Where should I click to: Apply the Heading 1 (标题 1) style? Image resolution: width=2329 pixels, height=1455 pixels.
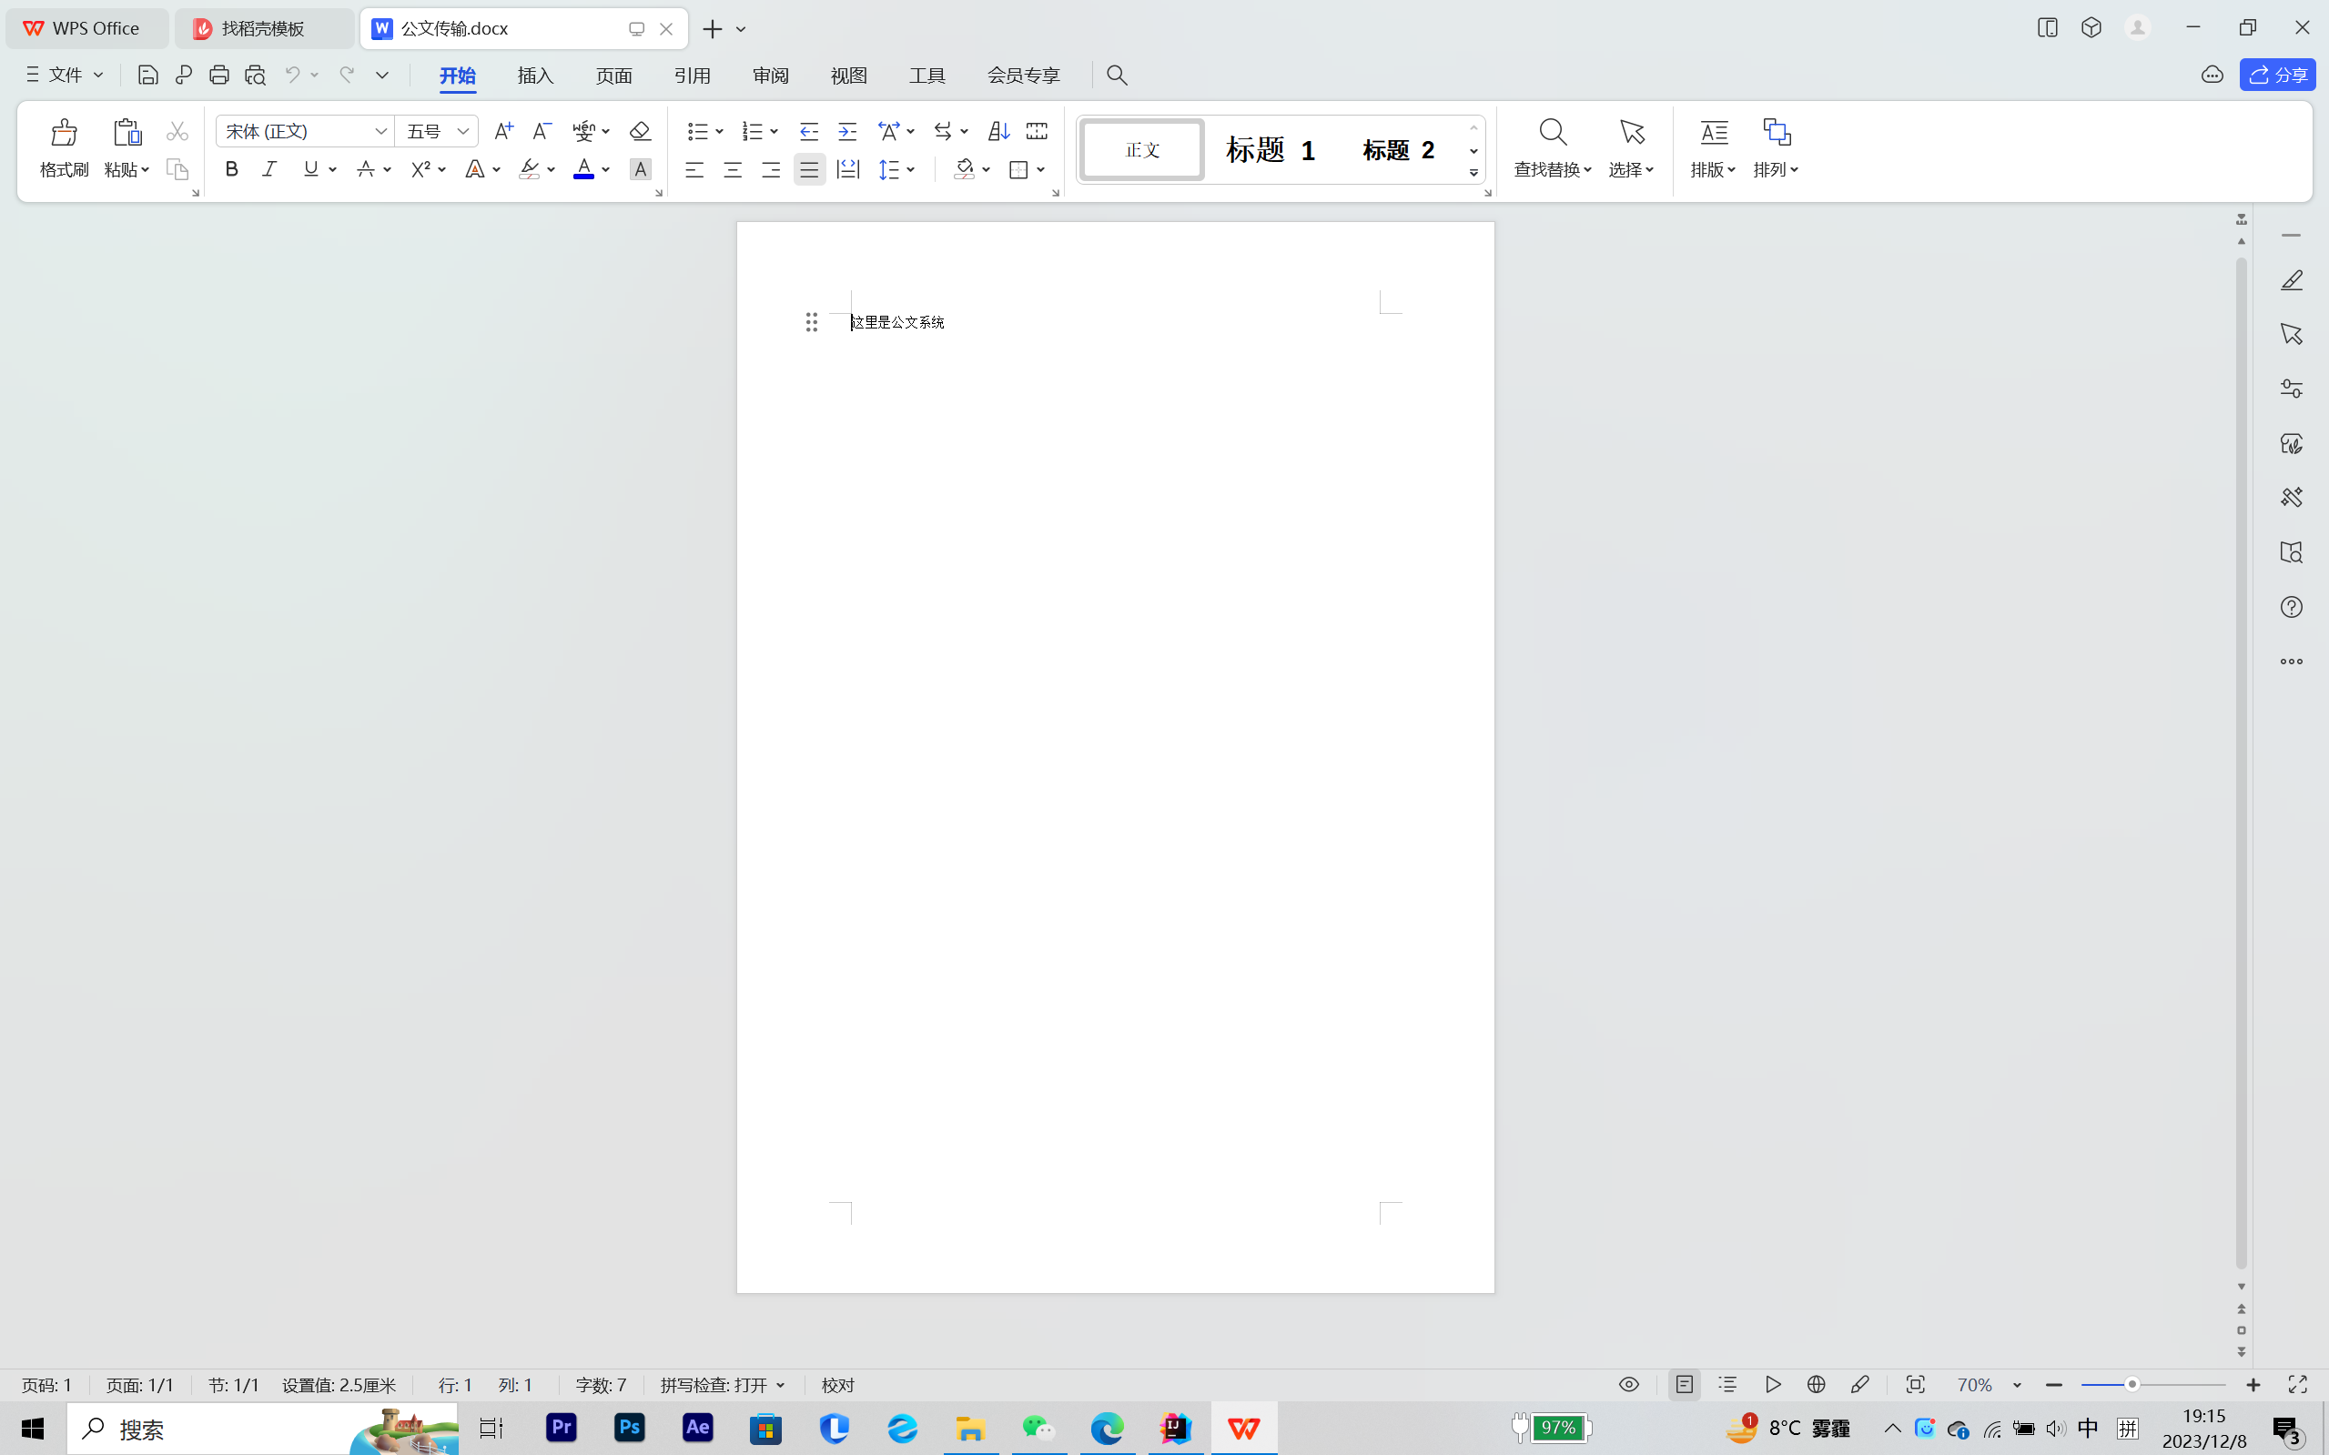[x=1271, y=150]
